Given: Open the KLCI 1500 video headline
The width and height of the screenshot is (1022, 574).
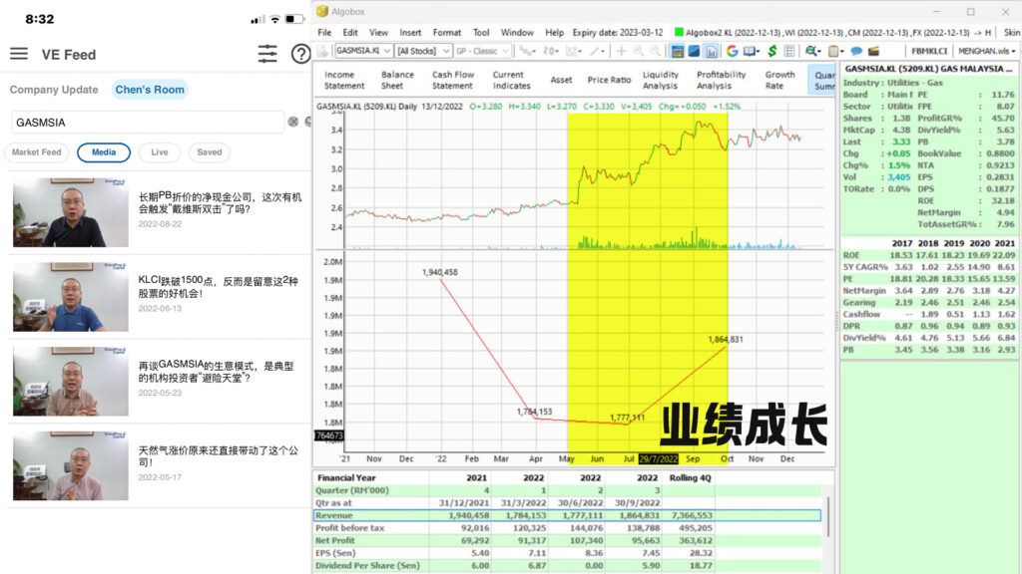Looking at the screenshot, I should point(218,287).
